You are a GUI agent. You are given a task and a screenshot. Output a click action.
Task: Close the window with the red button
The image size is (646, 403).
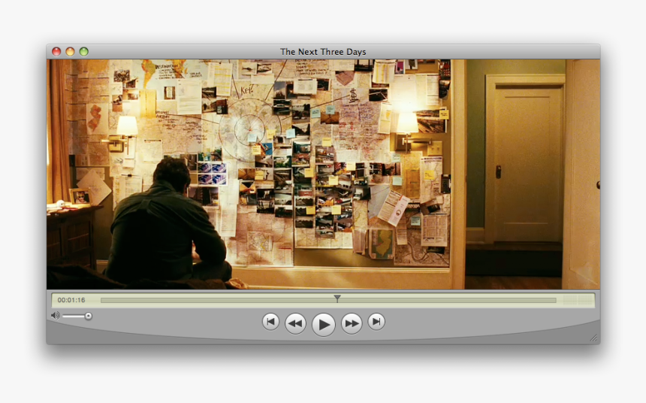coord(56,52)
